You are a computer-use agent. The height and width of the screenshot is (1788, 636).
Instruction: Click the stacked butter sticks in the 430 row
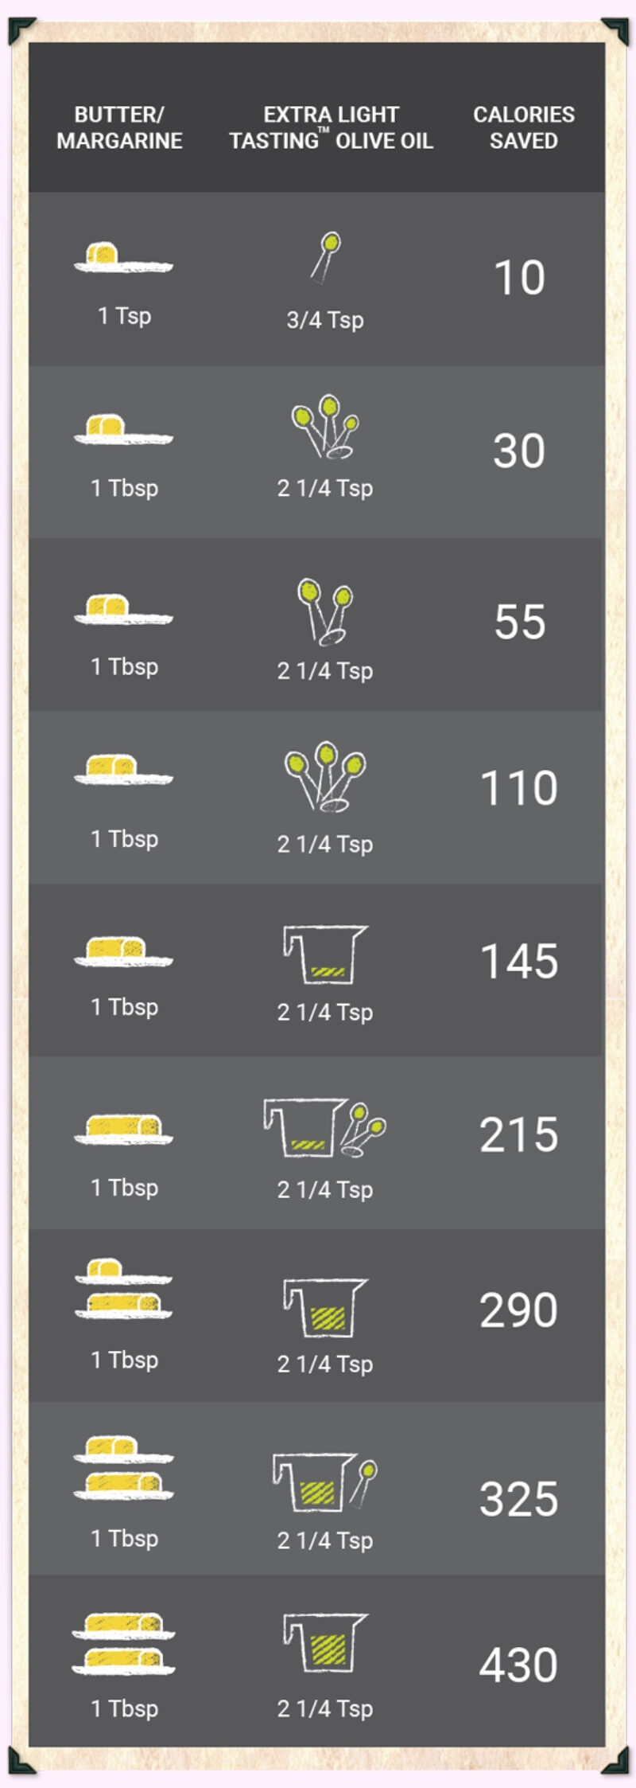[123, 1643]
